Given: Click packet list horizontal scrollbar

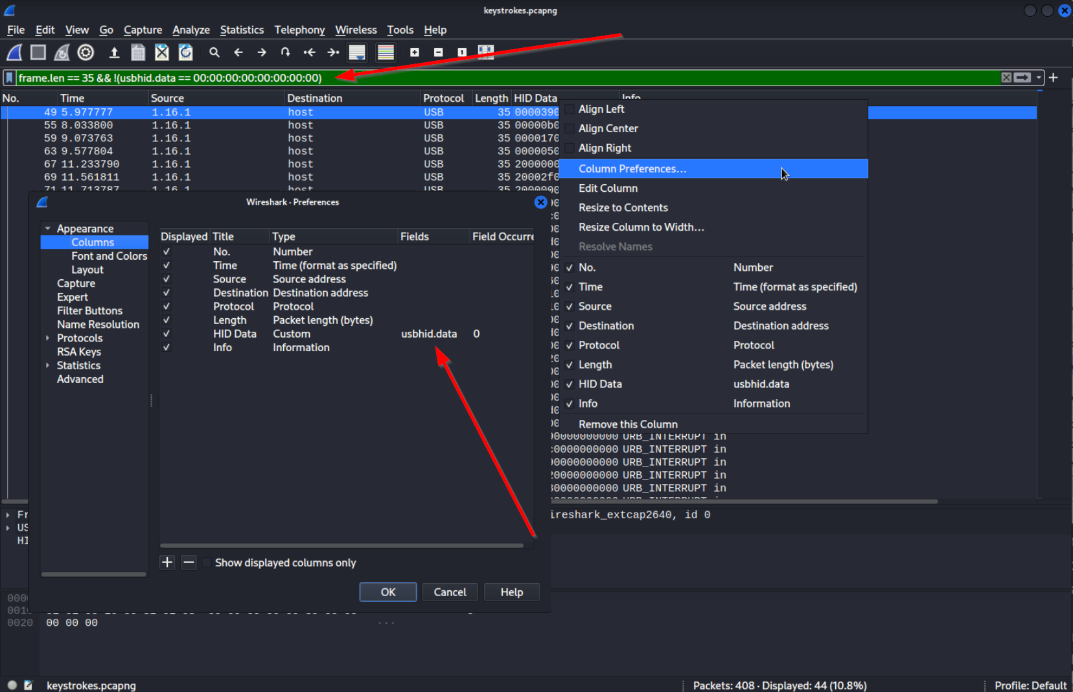Looking at the screenshot, I should 744,502.
